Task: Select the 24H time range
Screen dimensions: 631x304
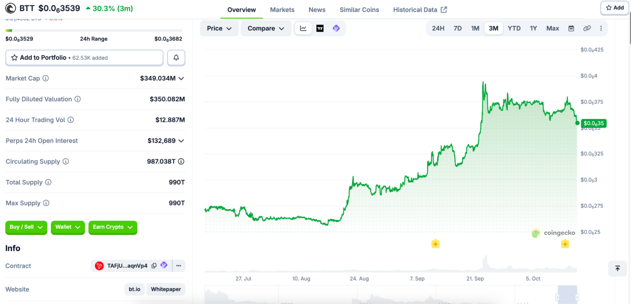Action: coord(438,28)
